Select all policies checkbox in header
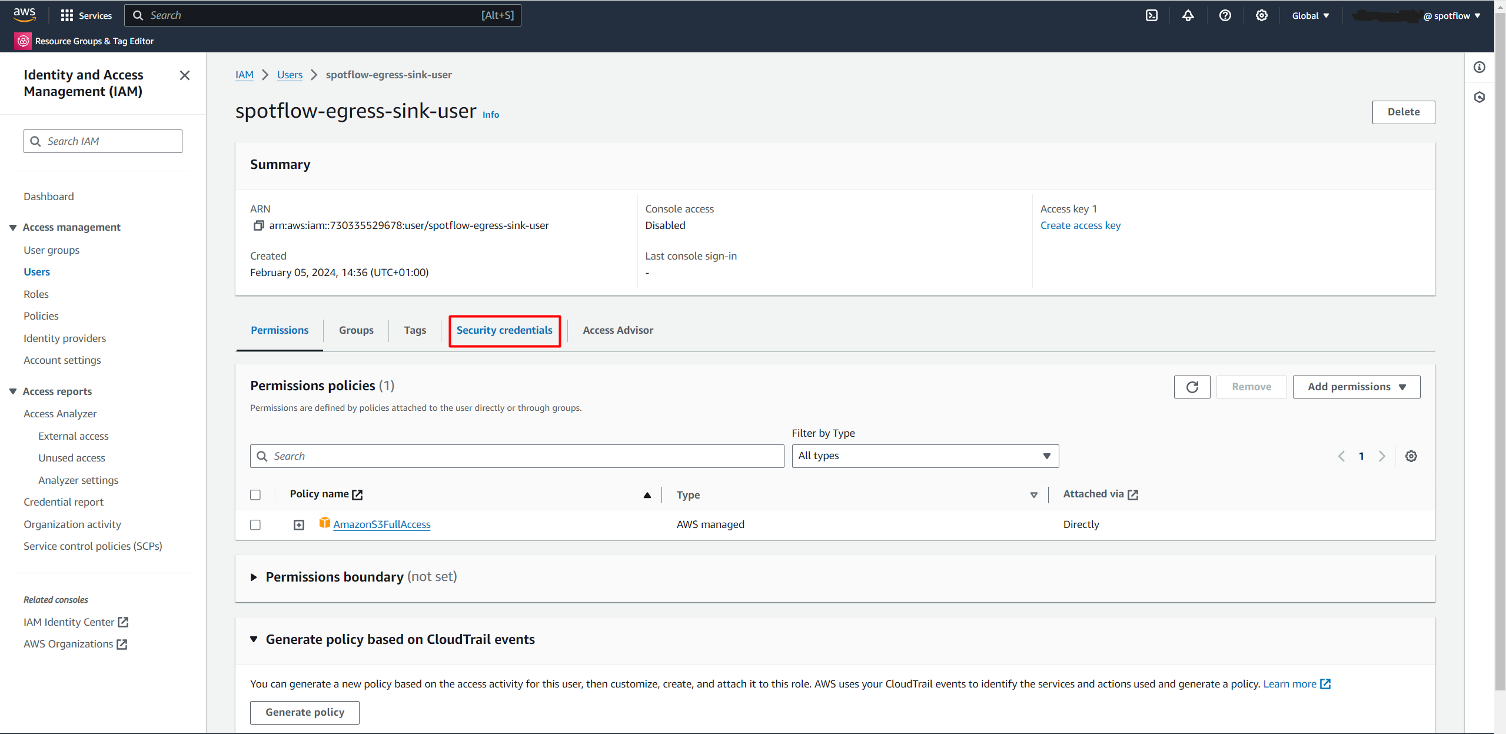This screenshot has width=1506, height=734. 255,495
